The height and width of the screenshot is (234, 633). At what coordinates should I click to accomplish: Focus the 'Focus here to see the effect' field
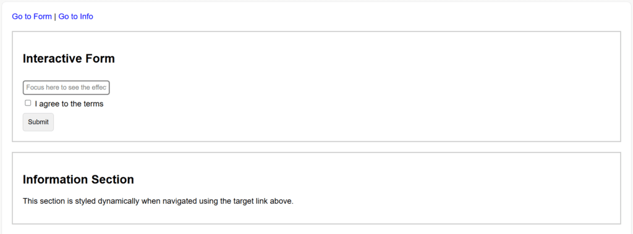pyautogui.click(x=66, y=88)
